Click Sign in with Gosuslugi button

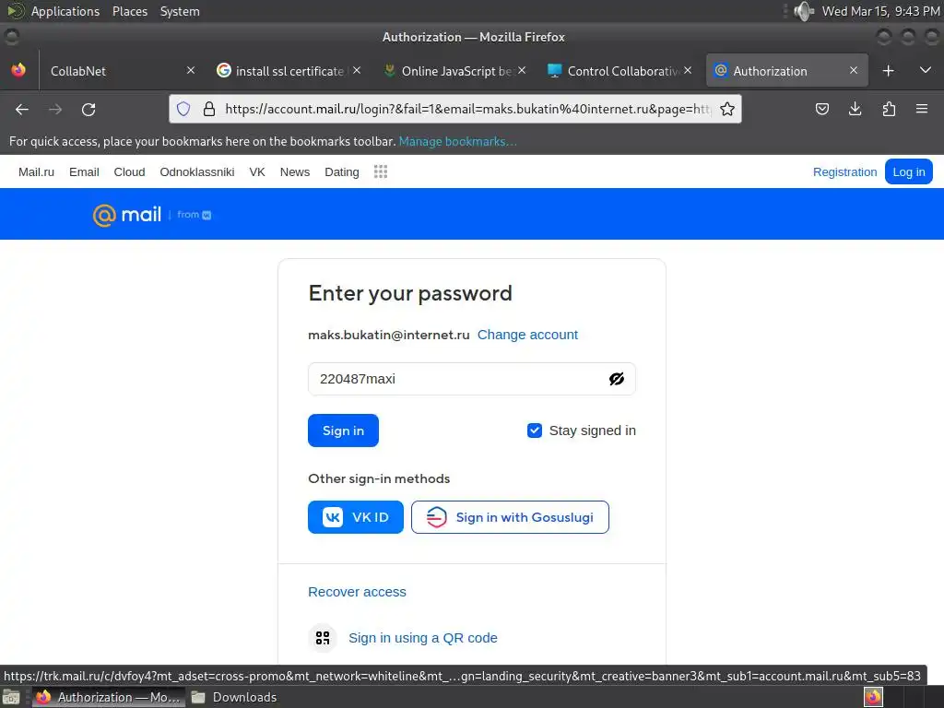pyautogui.click(x=510, y=517)
